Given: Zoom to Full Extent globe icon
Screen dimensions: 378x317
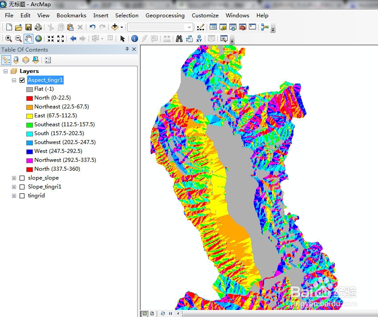Looking at the screenshot, I should pyautogui.click(x=39, y=39).
